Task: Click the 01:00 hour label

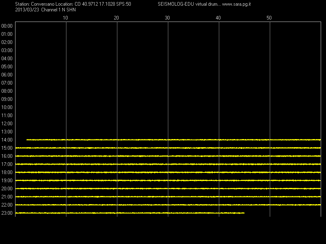Action: (7, 34)
